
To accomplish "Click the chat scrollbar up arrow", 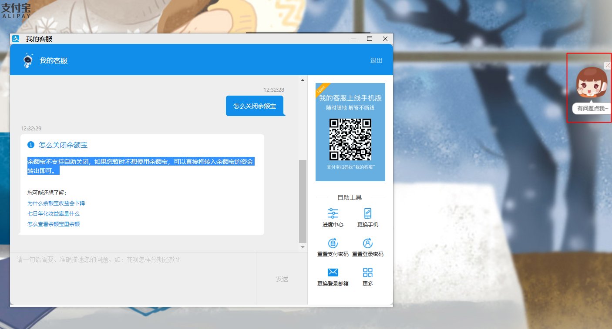I will (x=303, y=80).
